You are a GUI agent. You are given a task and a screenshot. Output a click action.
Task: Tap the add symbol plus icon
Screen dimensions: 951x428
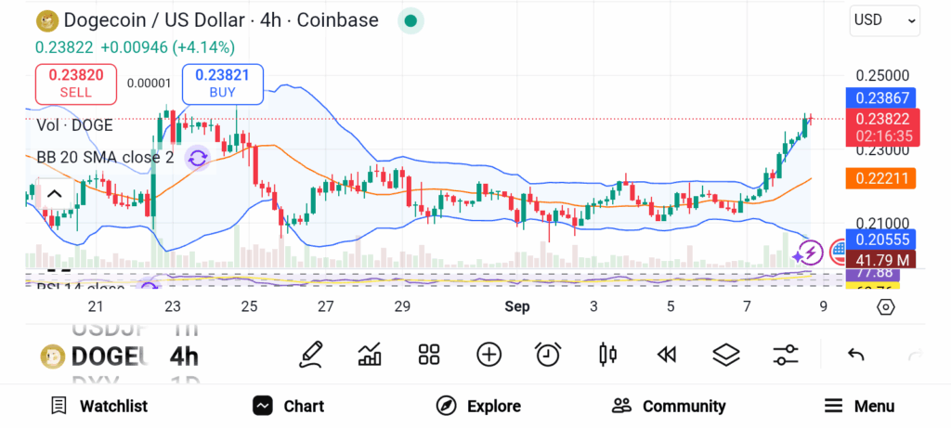pyautogui.click(x=489, y=354)
